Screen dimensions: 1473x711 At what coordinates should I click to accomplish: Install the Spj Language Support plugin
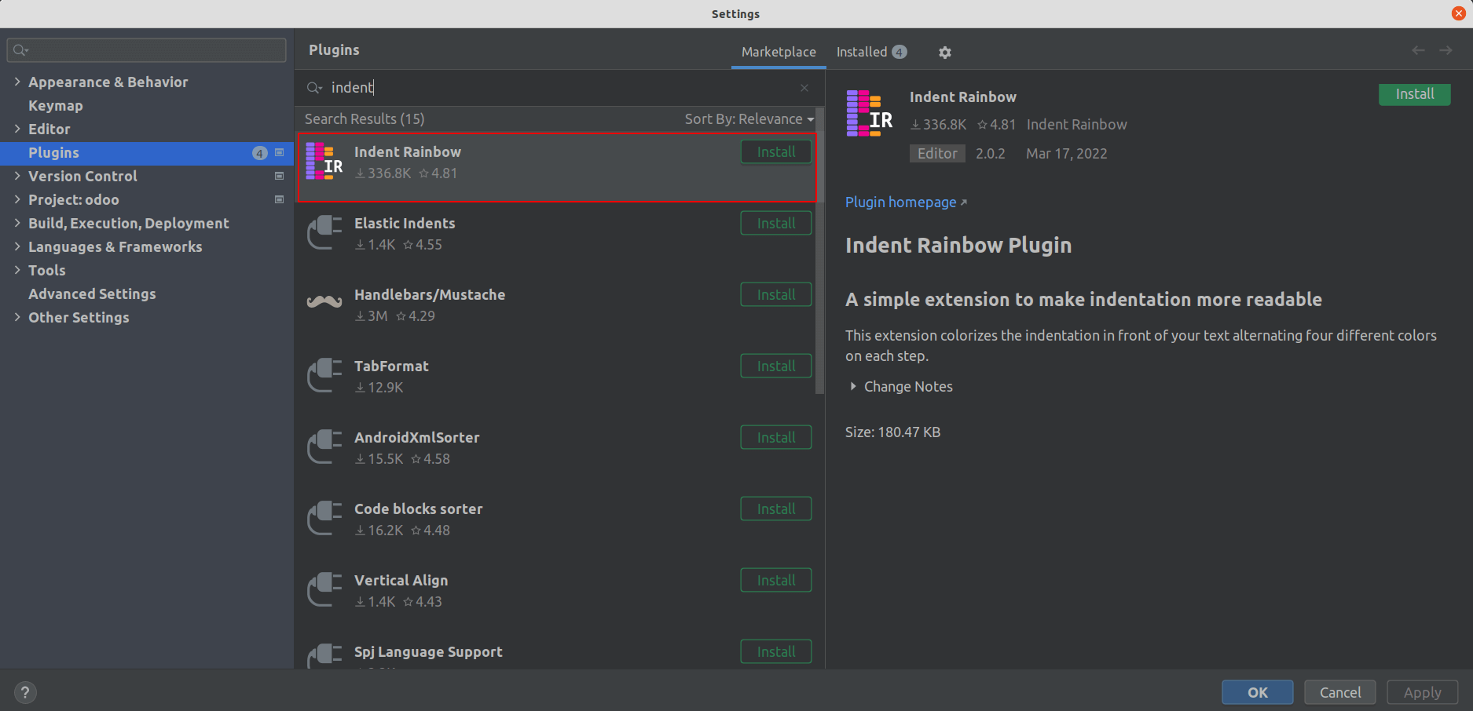[x=776, y=652]
